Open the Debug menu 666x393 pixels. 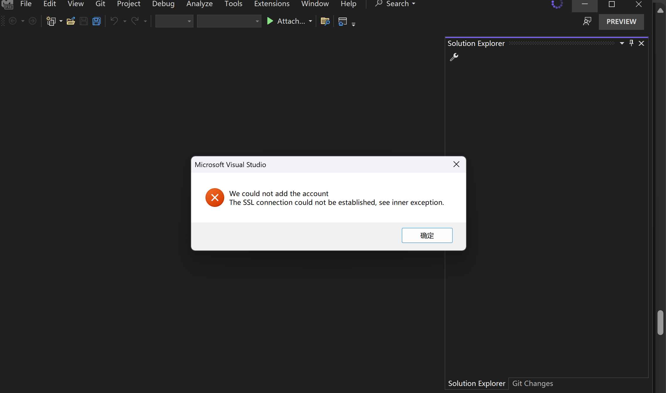tap(163, 4)
